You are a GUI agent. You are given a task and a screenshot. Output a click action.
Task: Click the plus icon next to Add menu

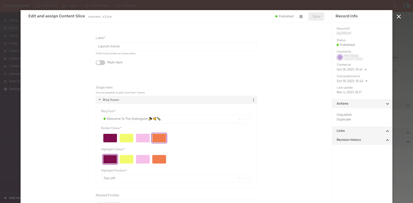pyautogui.click(x=5, y=198)
